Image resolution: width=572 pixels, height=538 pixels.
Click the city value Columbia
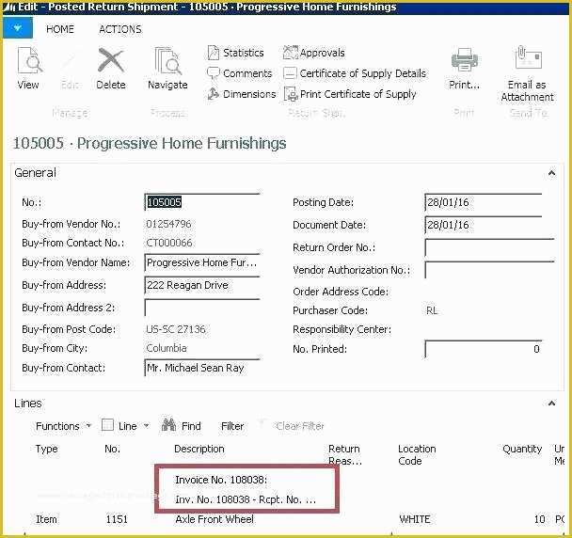[x=167, y=348]
